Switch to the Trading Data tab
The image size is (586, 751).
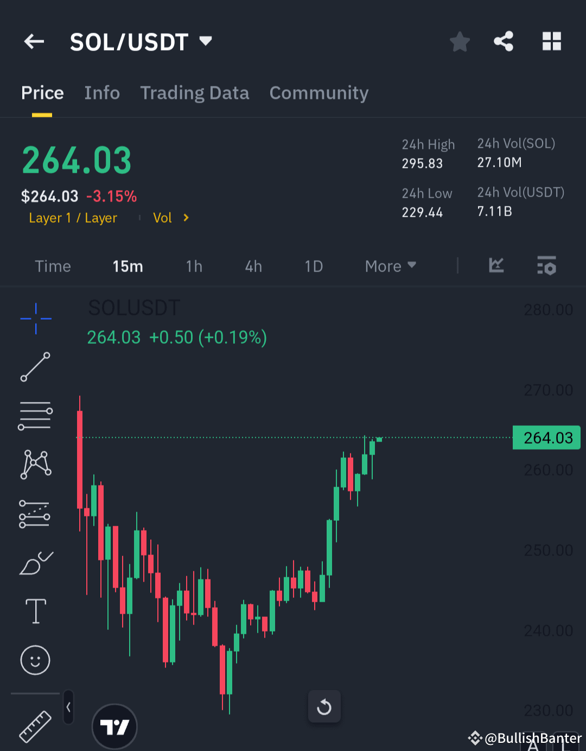pos(195,93)
